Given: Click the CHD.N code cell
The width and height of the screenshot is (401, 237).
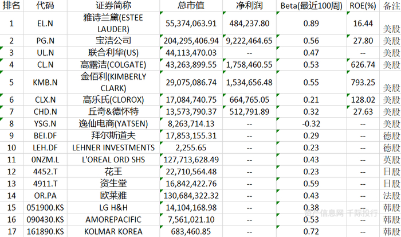Looking at the screenshot, I should 45,112.
